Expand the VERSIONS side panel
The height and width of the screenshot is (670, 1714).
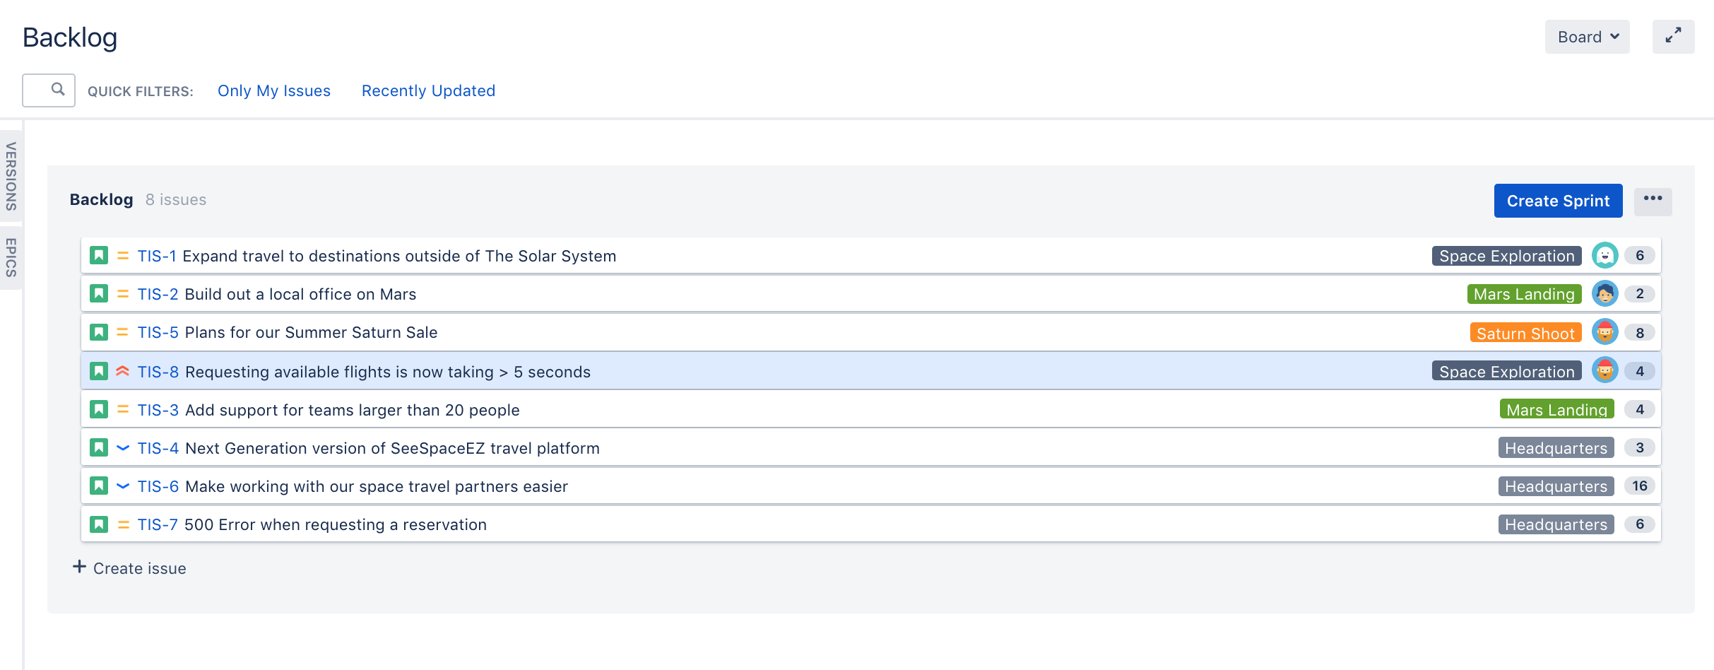tap(11, 176)
